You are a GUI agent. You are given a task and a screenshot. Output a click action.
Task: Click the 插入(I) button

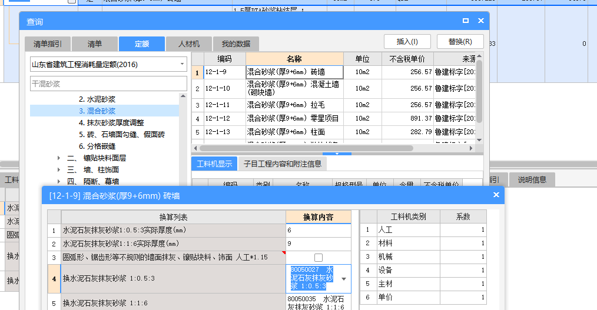coord(407,42)
